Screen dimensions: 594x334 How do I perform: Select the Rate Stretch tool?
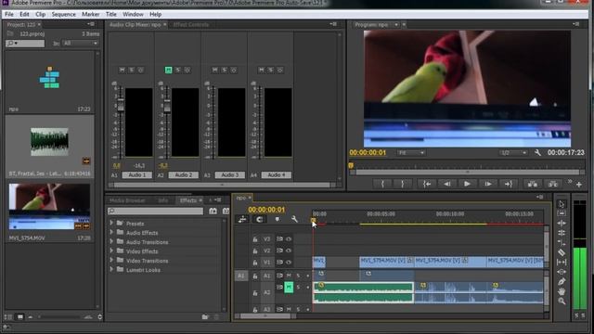[x=562, y=242]
